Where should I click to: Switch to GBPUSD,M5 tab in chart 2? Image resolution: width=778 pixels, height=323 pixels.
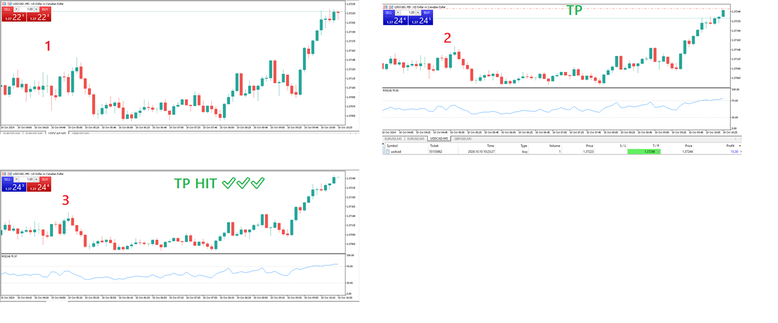(462, 139)
